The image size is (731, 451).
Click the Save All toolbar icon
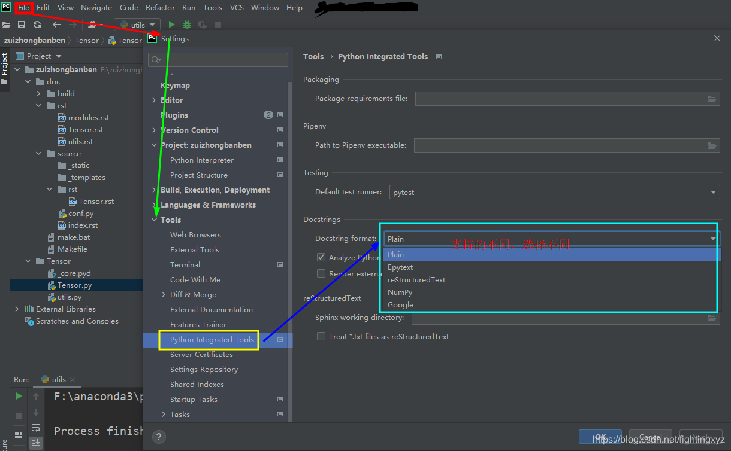(x=22, y=25)
